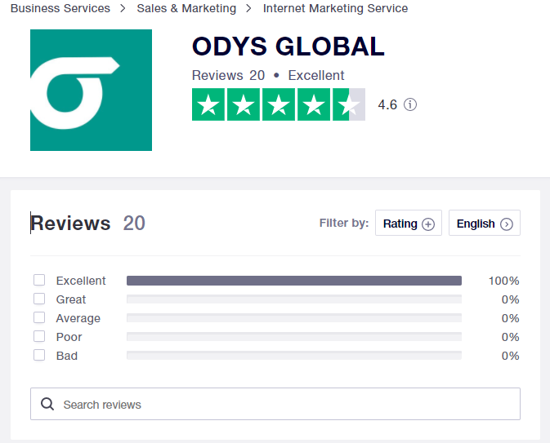Click the Excellent label in rating list

point(81,281)
